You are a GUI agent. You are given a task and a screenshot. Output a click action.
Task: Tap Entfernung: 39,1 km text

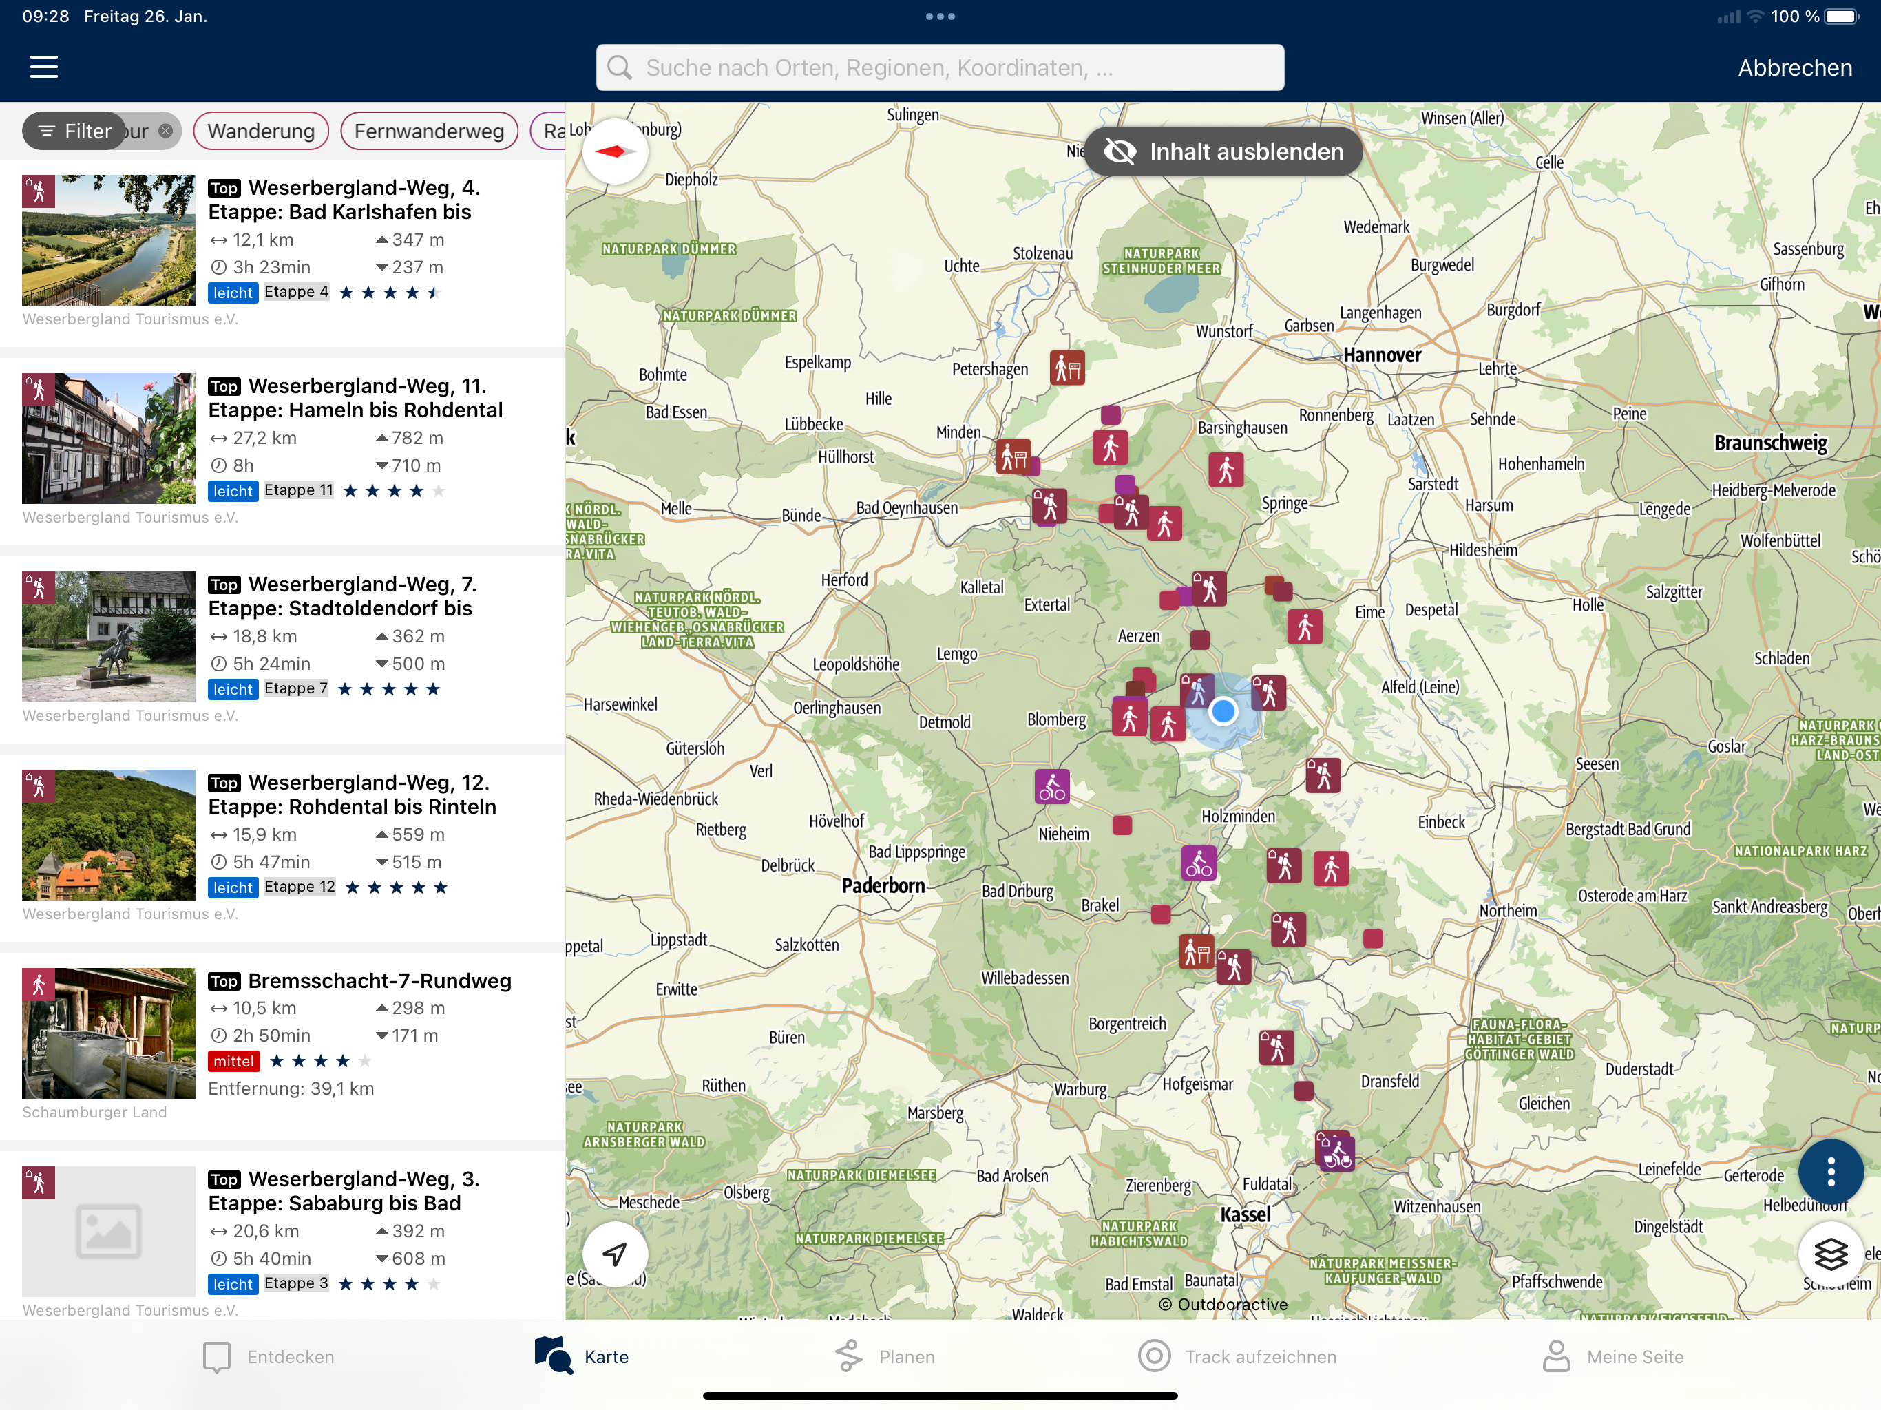[x=291, y=1088]
